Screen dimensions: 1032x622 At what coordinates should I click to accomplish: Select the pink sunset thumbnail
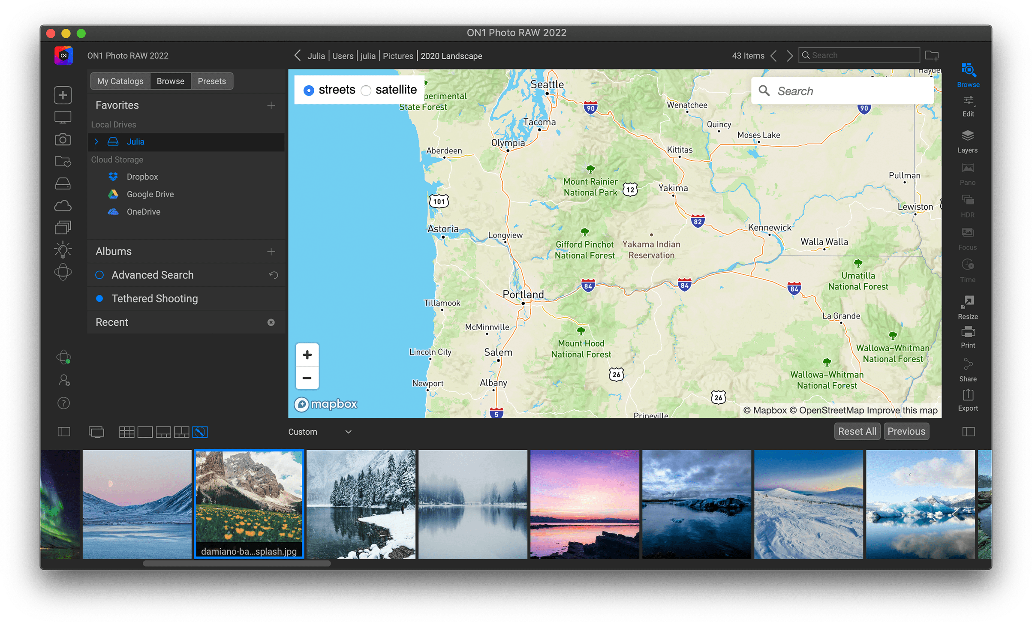[x=584, y=504]
